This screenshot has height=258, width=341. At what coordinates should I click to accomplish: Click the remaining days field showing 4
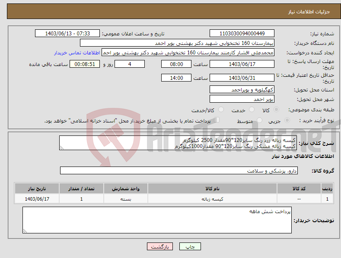pyautogui.click(x=130, y=64)
